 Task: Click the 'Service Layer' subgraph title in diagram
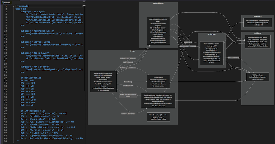pyautogui.click(x=212, y=34)
